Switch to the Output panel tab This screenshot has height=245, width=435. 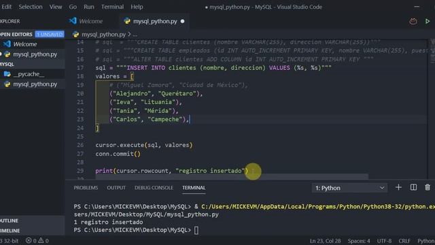coord(116,188)
